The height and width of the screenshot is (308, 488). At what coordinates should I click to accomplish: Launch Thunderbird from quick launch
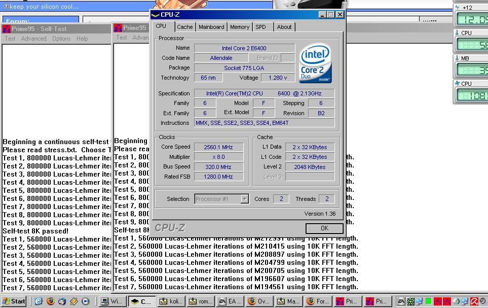tap(62, 301)
